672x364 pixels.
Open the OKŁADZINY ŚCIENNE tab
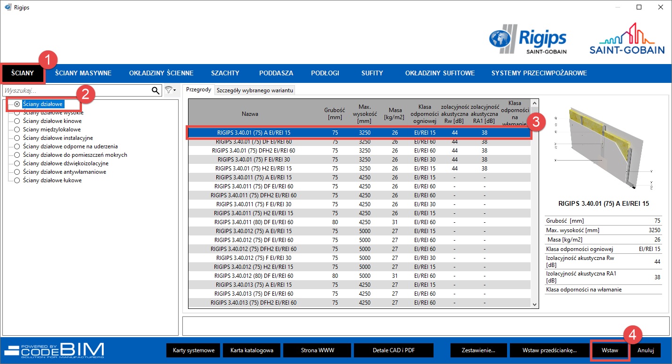tap(161, 73)
